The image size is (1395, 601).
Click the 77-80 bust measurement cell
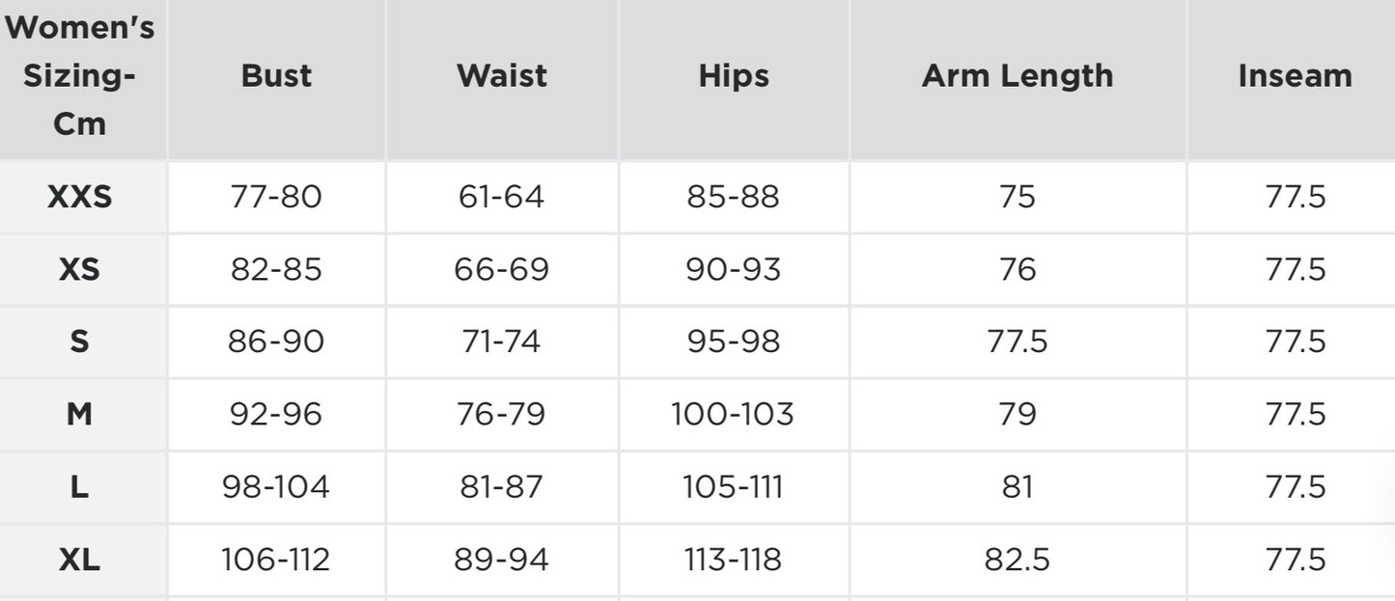point(276,197)
